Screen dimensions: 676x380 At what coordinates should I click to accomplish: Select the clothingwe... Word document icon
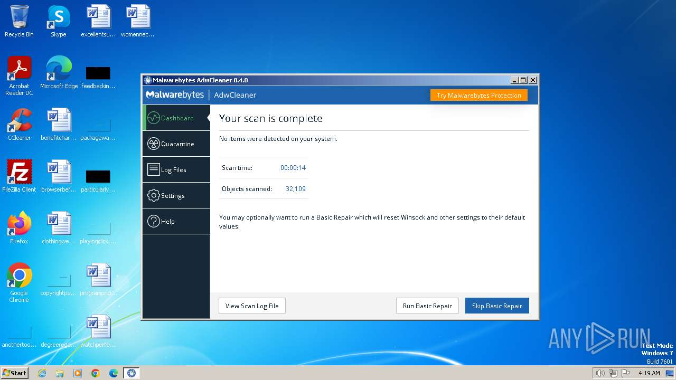coord(59,228)
